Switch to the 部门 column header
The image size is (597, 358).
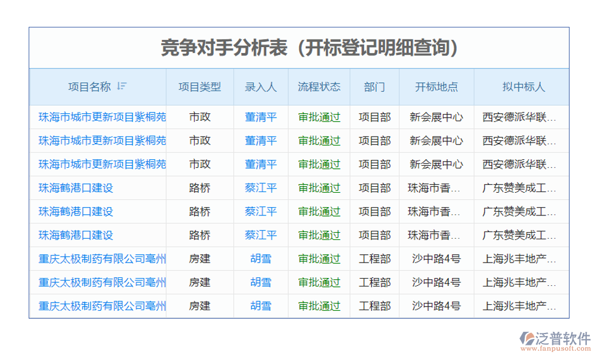(x=373, y=85)
